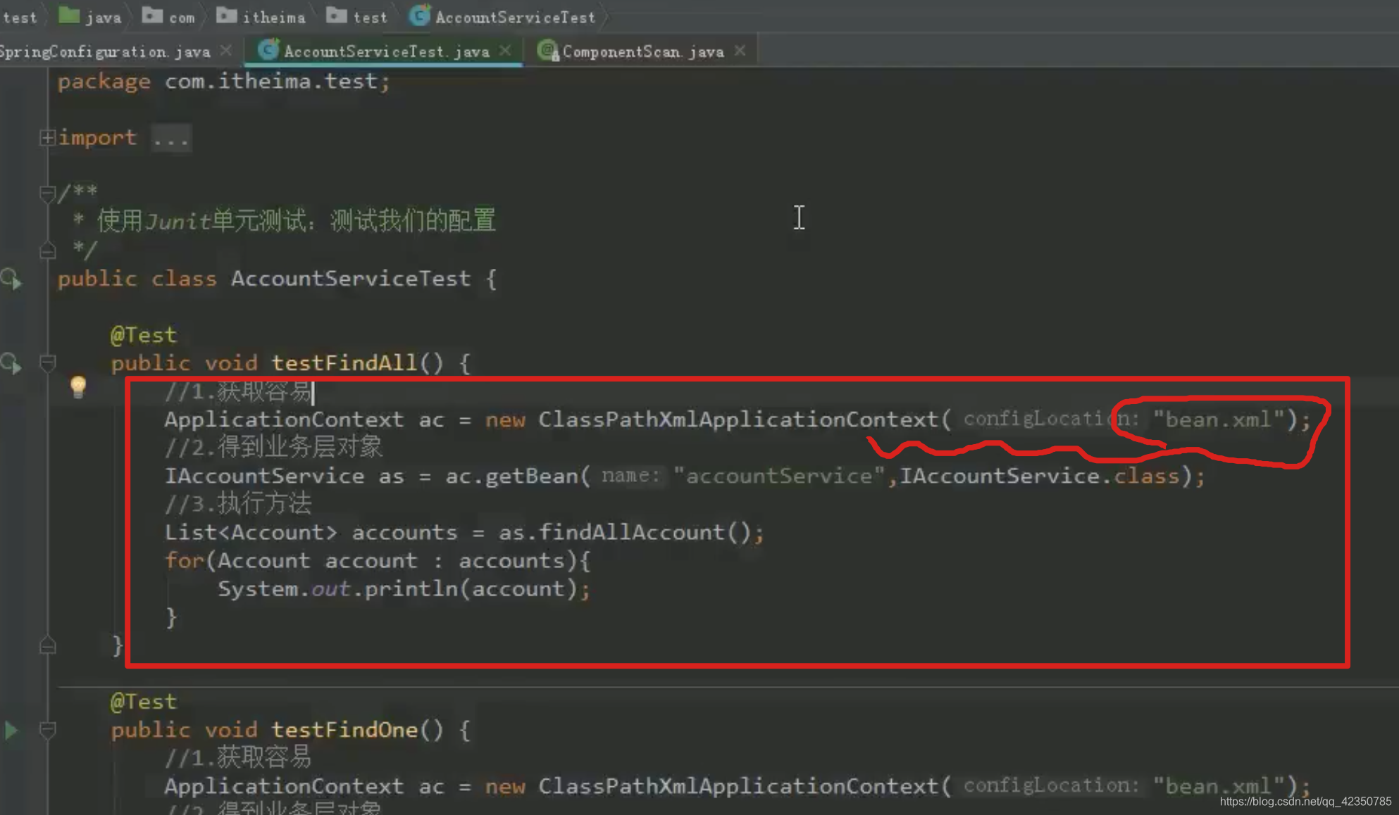This screenshot has width=1399, height=815.
Task: Click ClassPathXmlApplicationContext in testFindAll
Action: click(x=738, y=419)
